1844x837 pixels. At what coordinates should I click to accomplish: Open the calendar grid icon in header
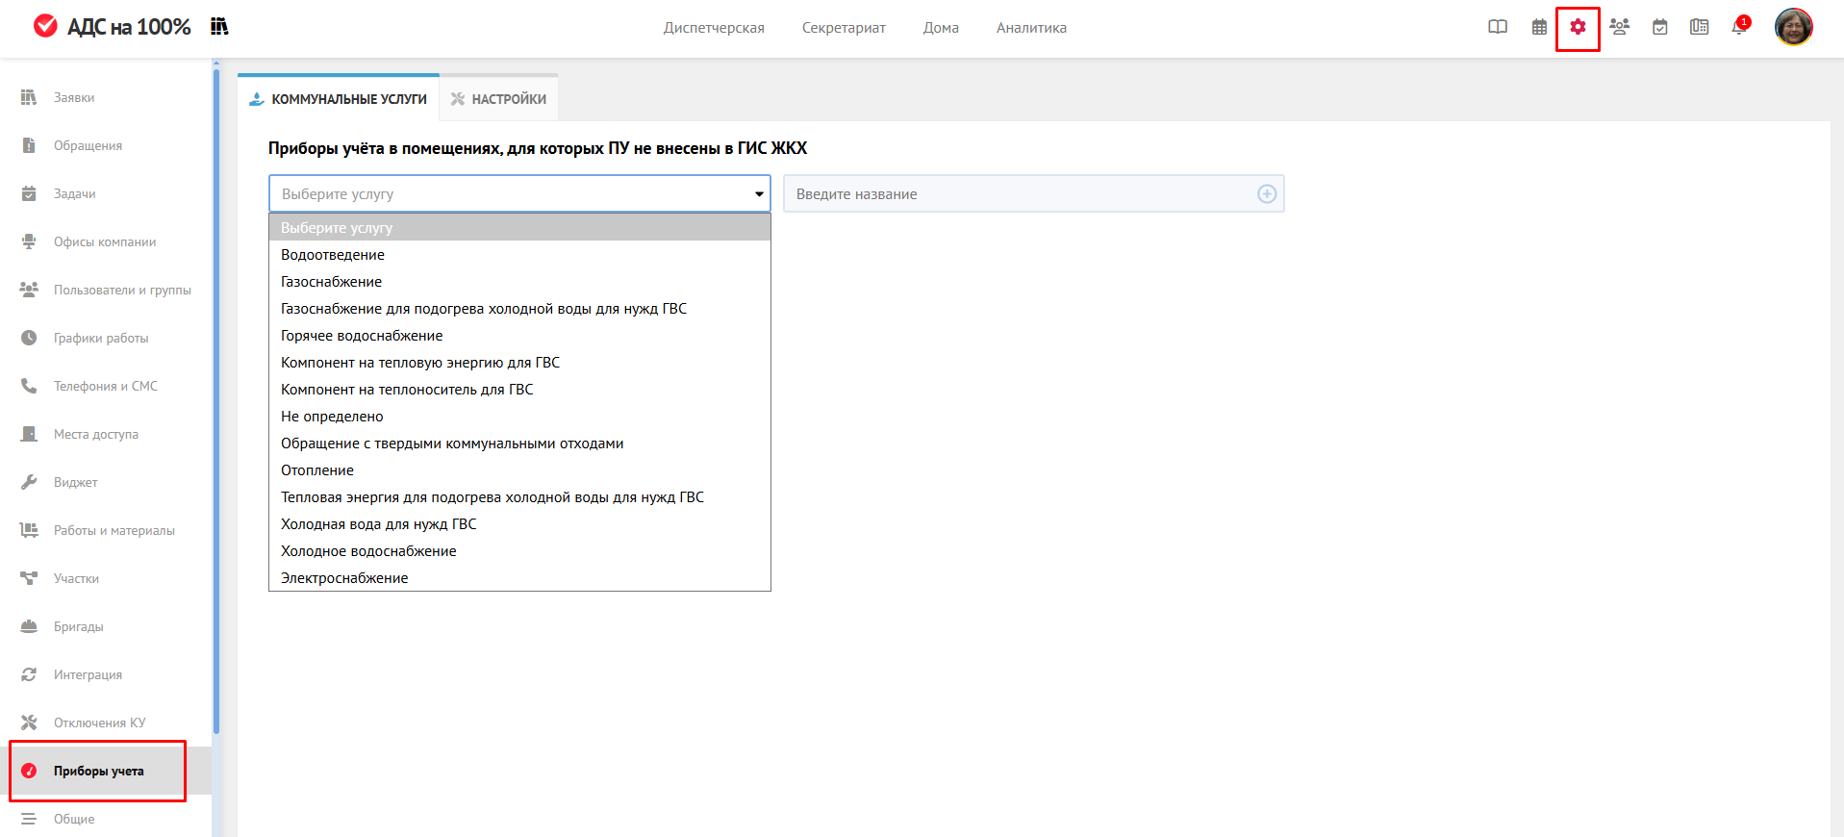pyautogui.click(x=1539, y=28)
